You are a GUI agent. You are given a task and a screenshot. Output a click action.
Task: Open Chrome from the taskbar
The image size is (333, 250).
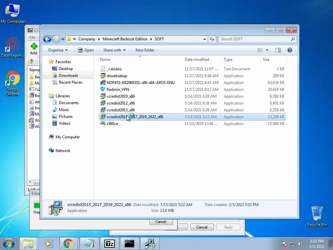pyautogui.click(x=68, y=243)
